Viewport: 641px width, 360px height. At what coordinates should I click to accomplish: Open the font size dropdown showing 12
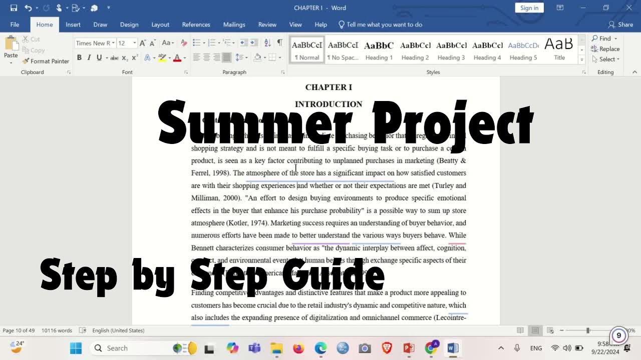pos(134,43)
